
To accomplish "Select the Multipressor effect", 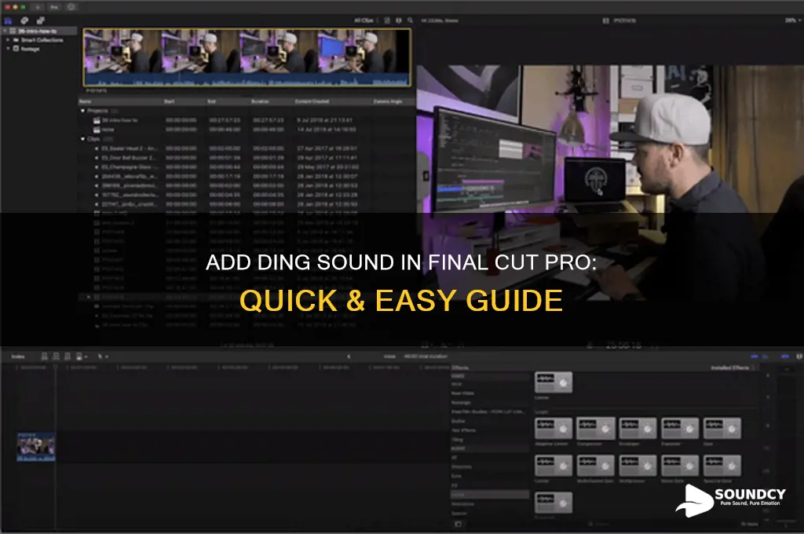I will (638, 465).
